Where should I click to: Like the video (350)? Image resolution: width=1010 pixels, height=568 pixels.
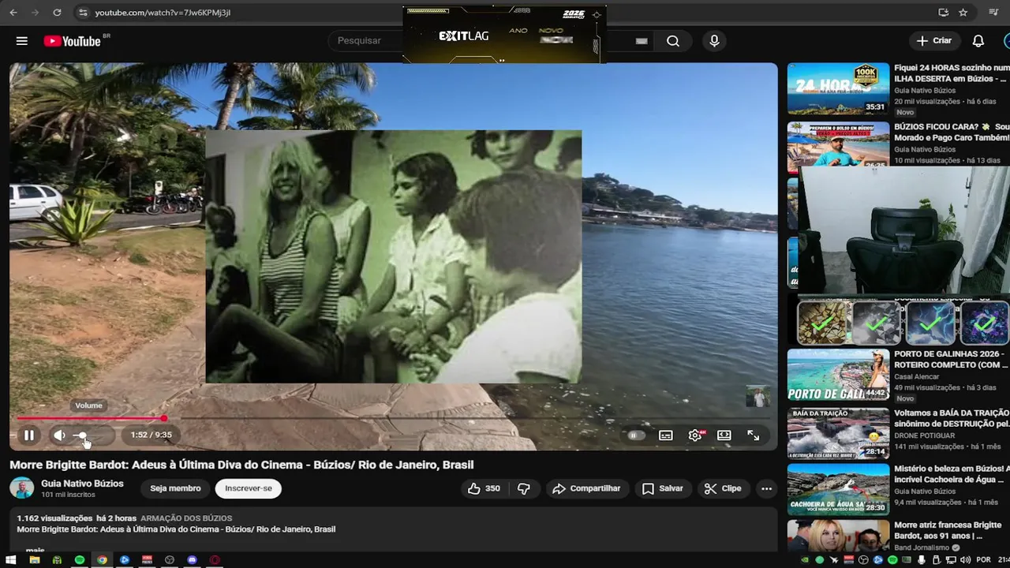[484, 488]
